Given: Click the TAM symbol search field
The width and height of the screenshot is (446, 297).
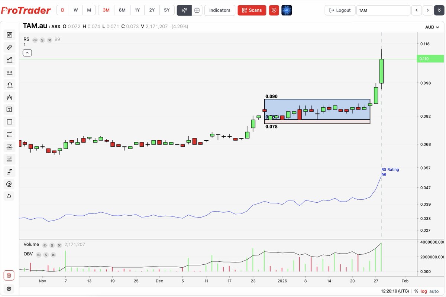Looking at the screenshot, I should click(383, 10).
